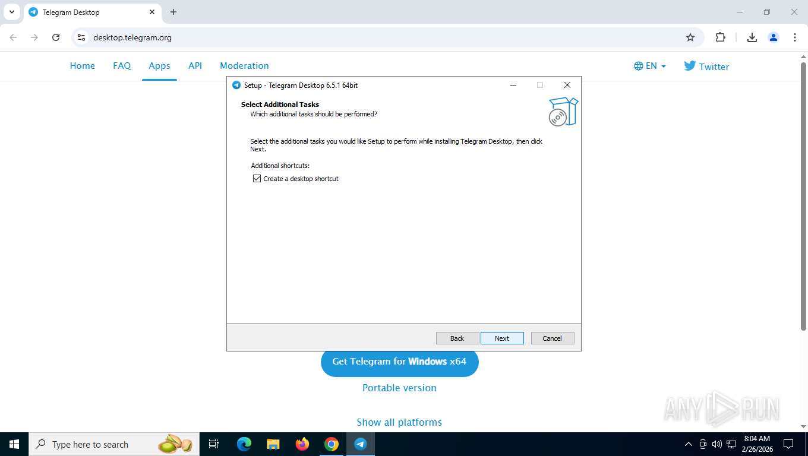Open the tab search dropdown arrow
The height and width of the screenshot is (456, 808).
(11, 12)
